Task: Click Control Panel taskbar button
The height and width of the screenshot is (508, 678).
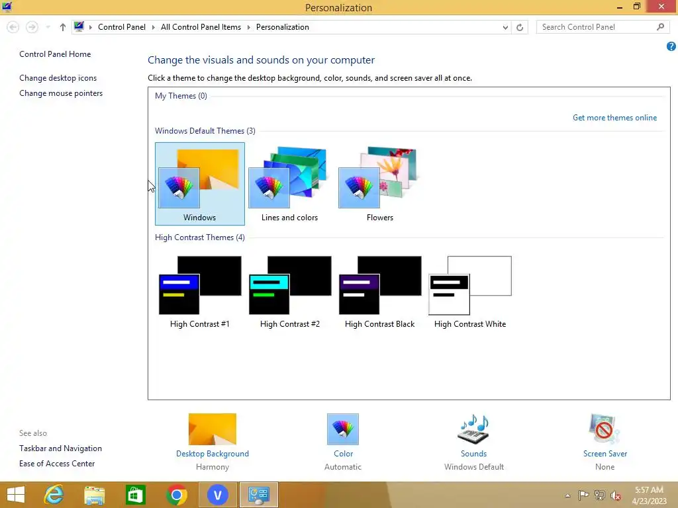Action: tap(259, 495)
